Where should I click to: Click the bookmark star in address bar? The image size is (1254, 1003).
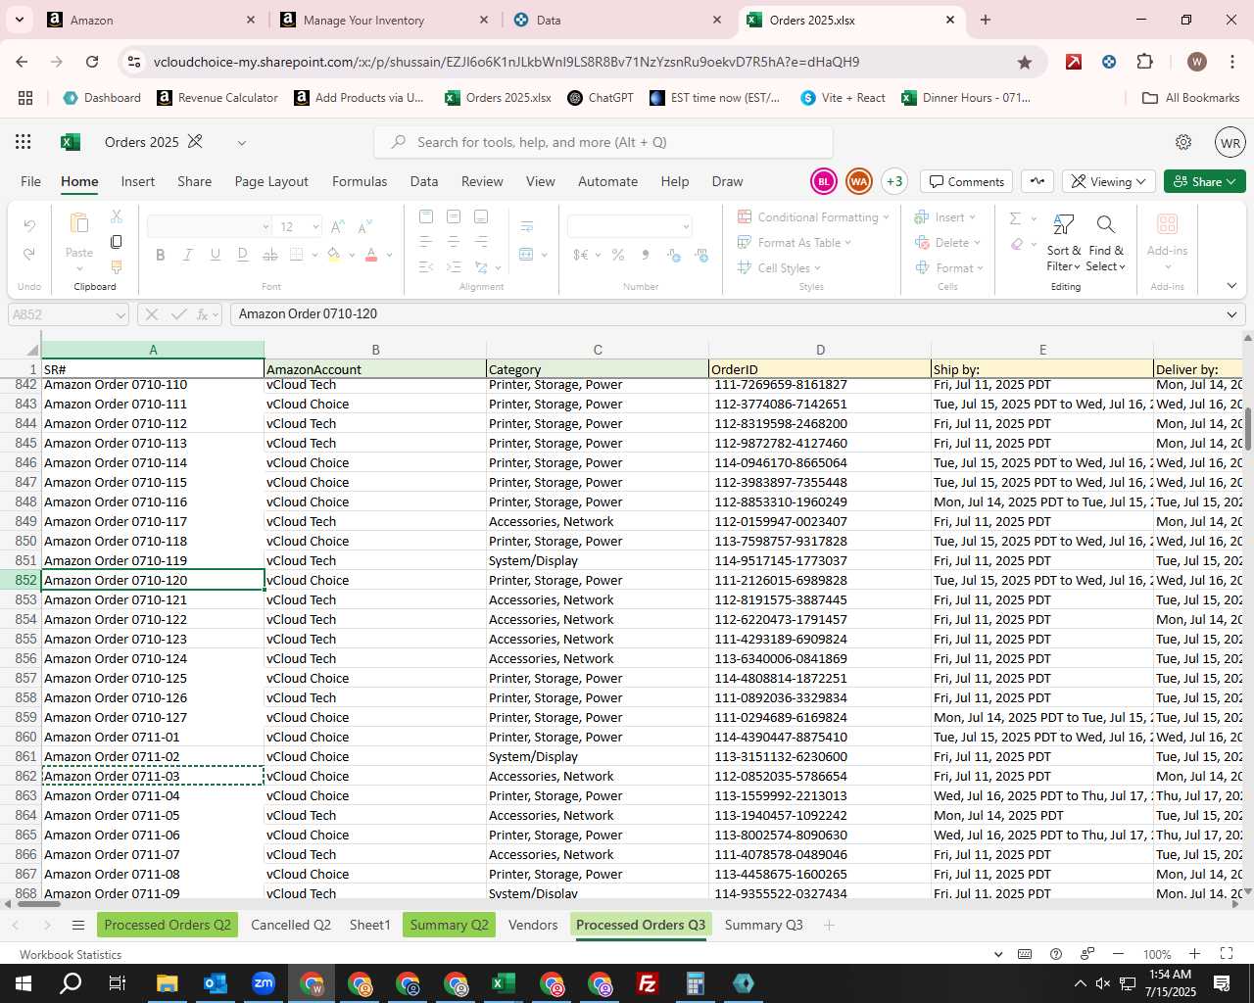[1025, 62]
